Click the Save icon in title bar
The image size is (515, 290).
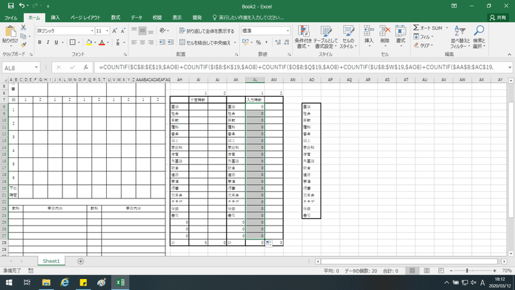coord(11,6)
